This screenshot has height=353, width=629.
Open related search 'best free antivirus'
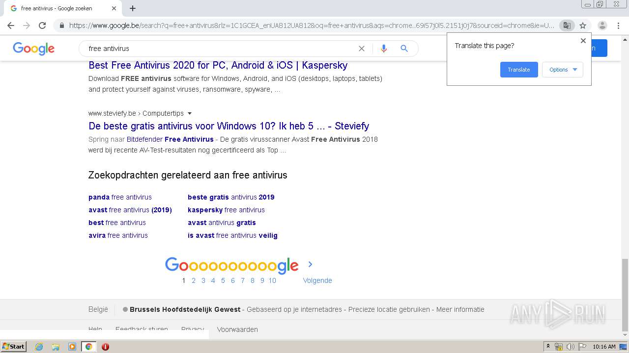(117, 223)
